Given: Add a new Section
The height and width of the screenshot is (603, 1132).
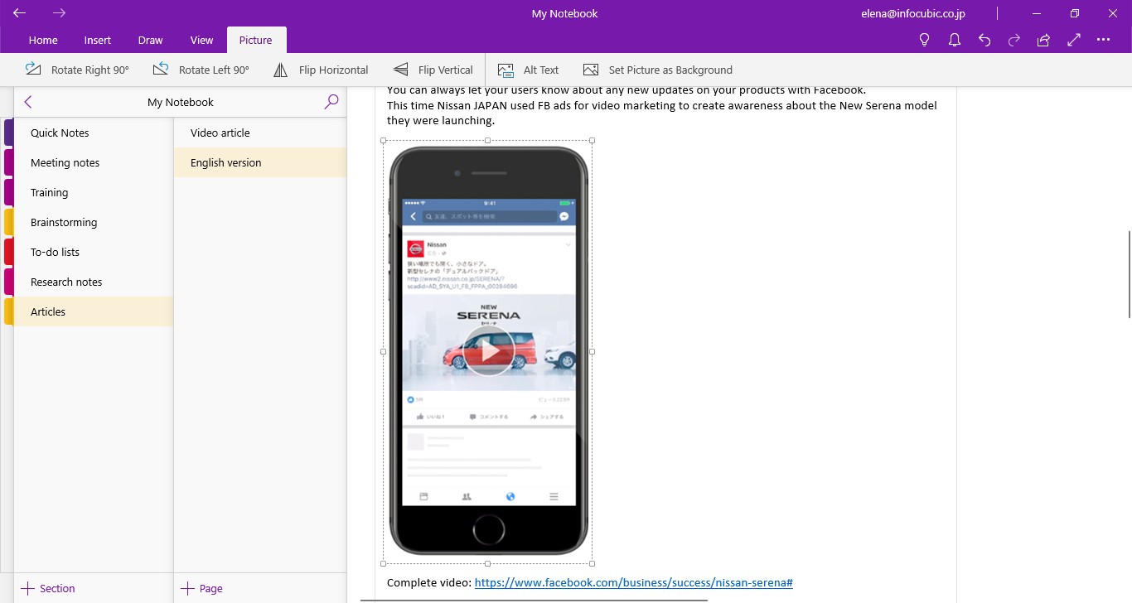Looking at the screenshot, I should 48,588.
